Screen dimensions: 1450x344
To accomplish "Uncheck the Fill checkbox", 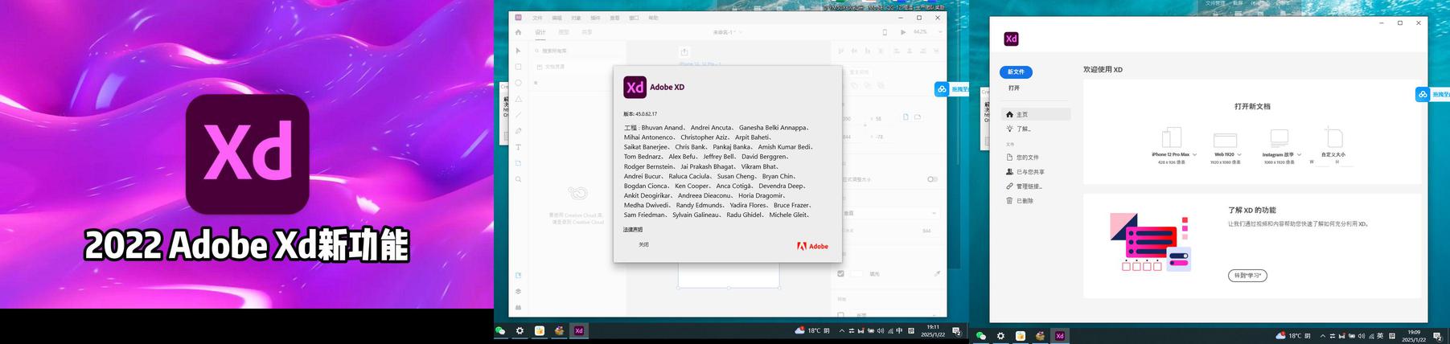I will click(x=840, y=273).
